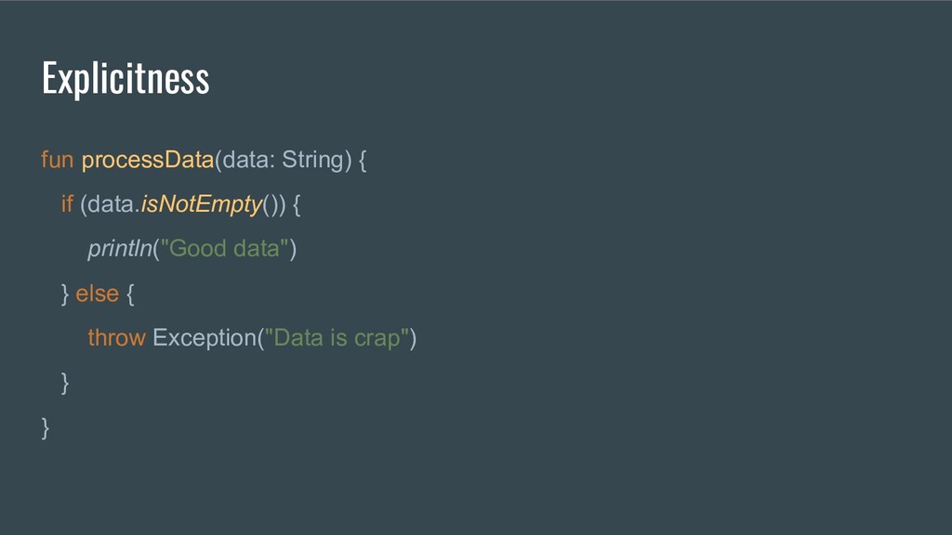Click the "Data is crap" string

(337, 338)
